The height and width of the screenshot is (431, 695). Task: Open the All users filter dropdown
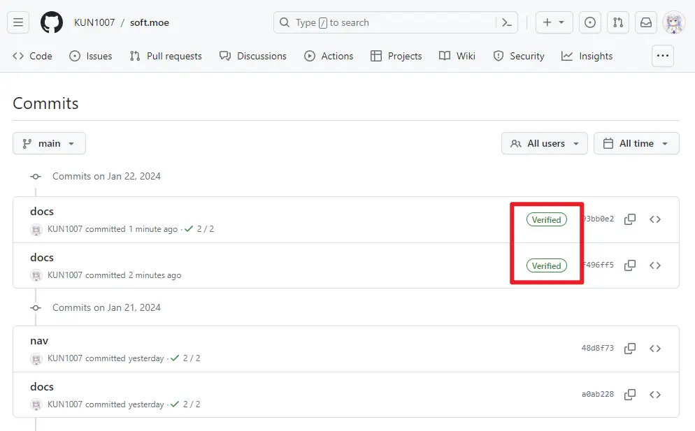pos(544,143)
